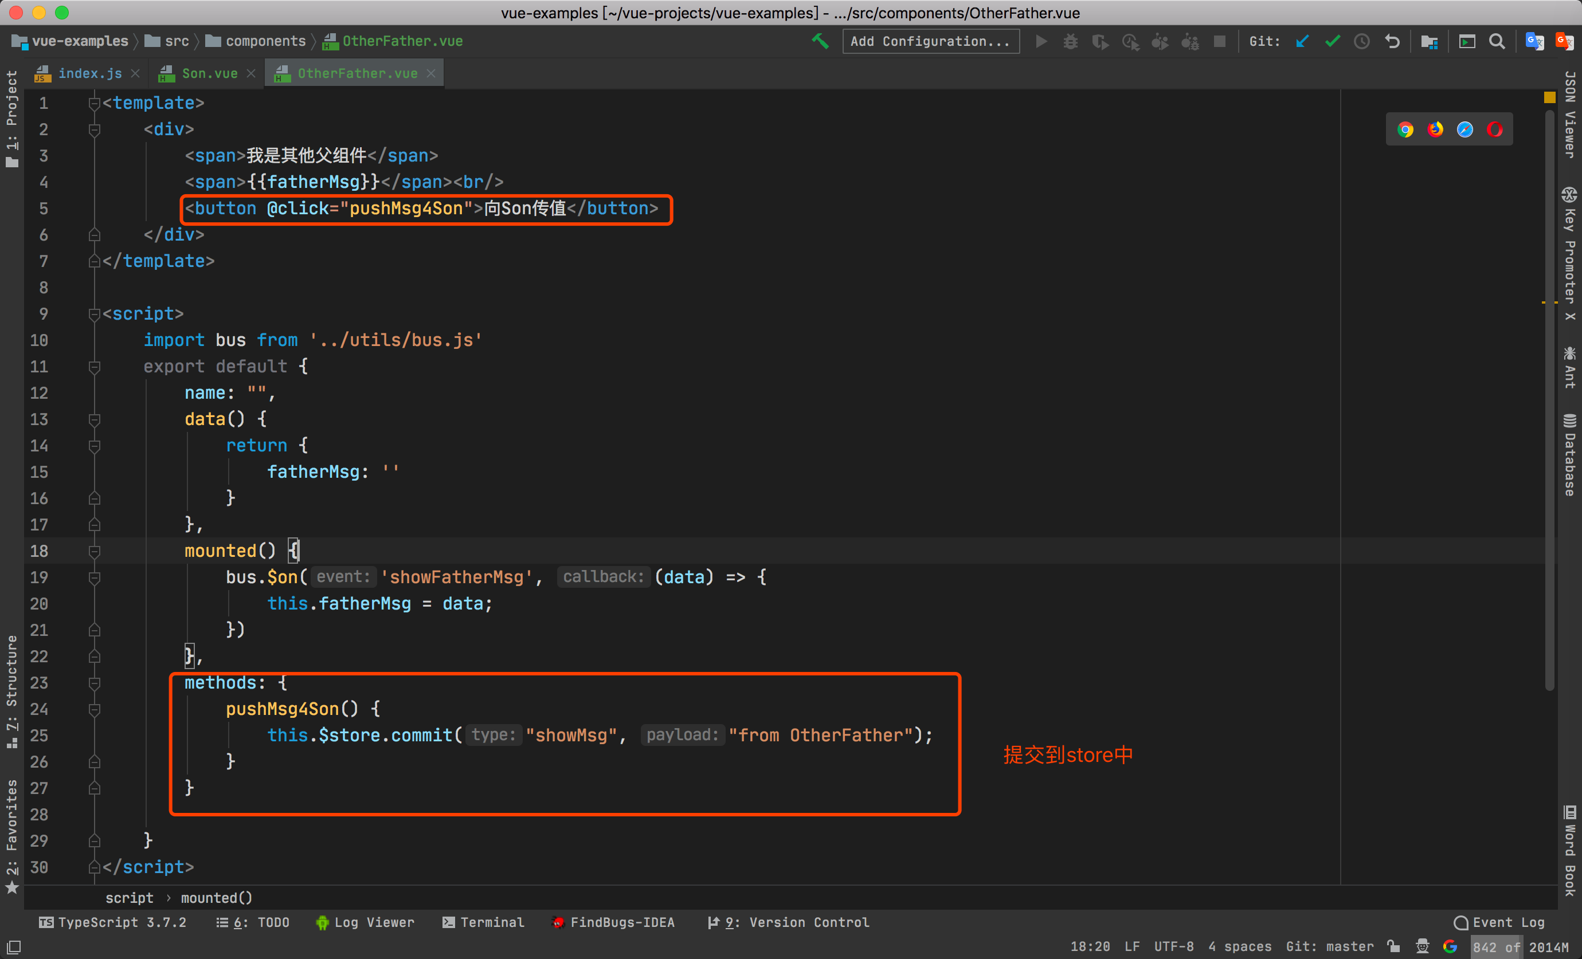Open the Event Log

pyautogui.click(x=1500, y=922)
